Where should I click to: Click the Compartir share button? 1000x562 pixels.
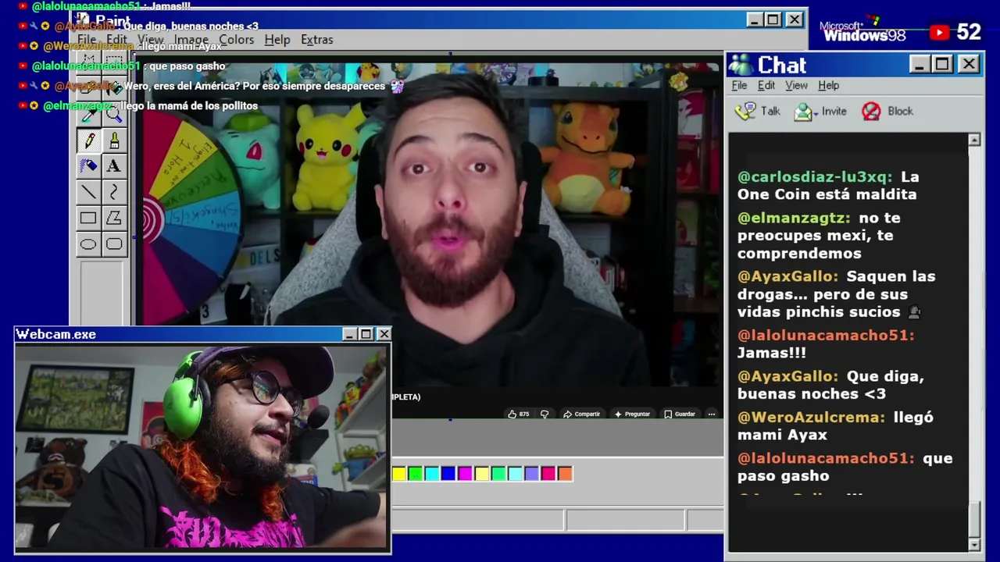coord(581,414)
